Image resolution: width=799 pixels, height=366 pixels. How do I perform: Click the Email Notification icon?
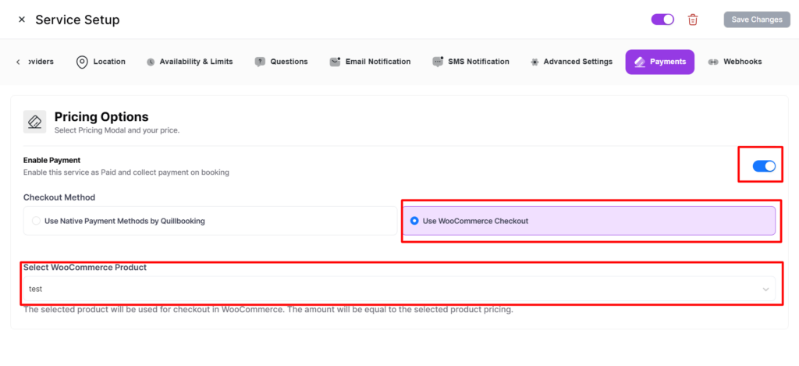[335, 62]
